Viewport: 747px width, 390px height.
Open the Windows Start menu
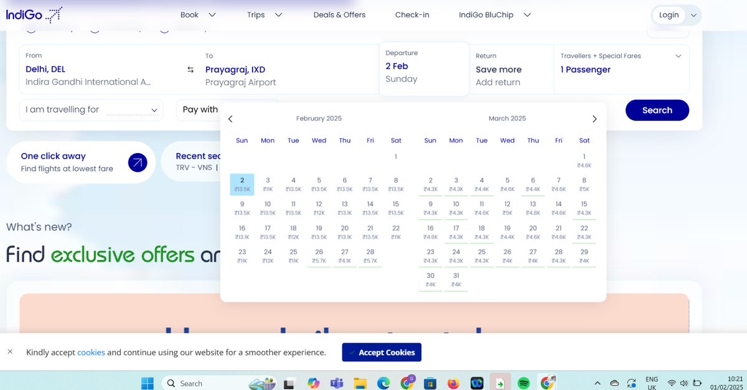click(x=148, y=383)
